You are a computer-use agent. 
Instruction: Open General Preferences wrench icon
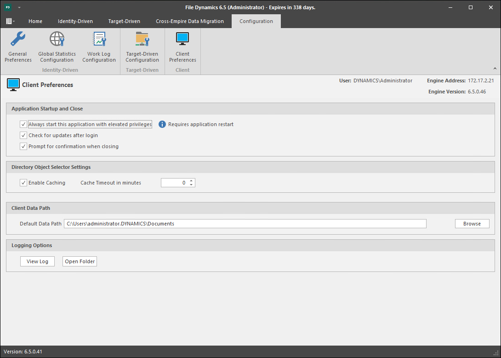[18, 40]
